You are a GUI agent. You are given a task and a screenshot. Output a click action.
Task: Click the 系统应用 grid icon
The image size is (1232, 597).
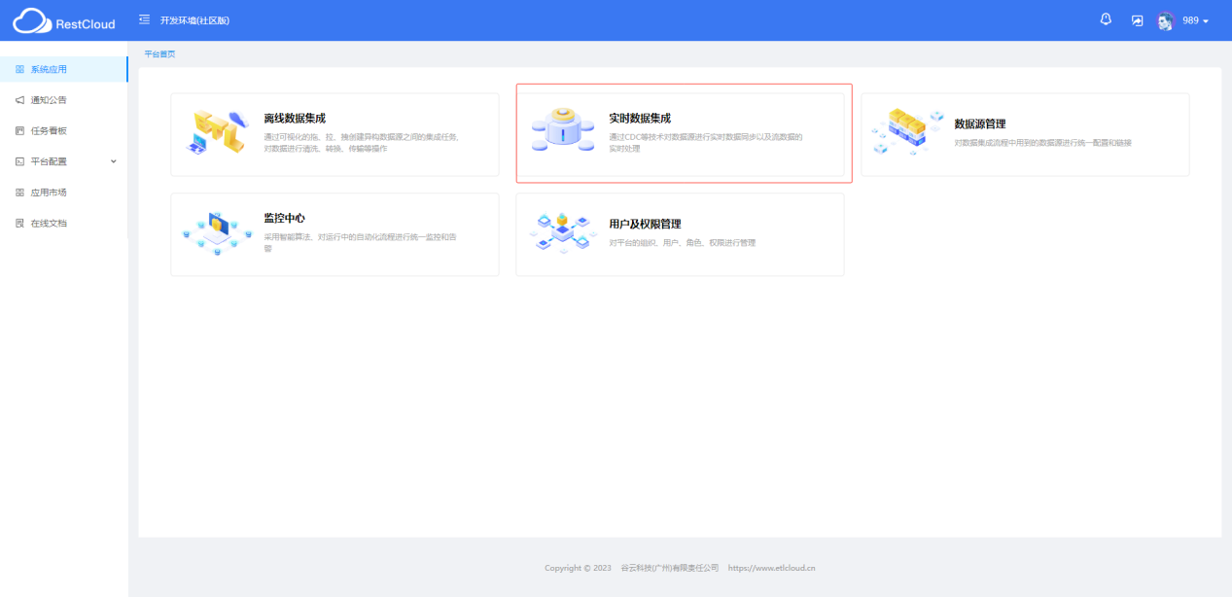click(x=19, y=69)
